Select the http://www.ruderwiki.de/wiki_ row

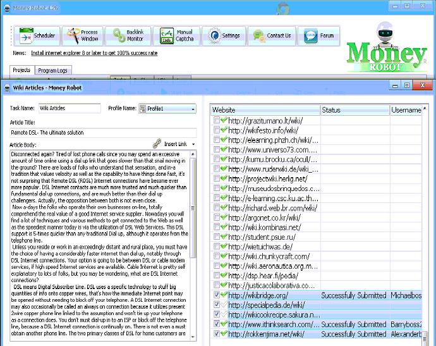317,169
